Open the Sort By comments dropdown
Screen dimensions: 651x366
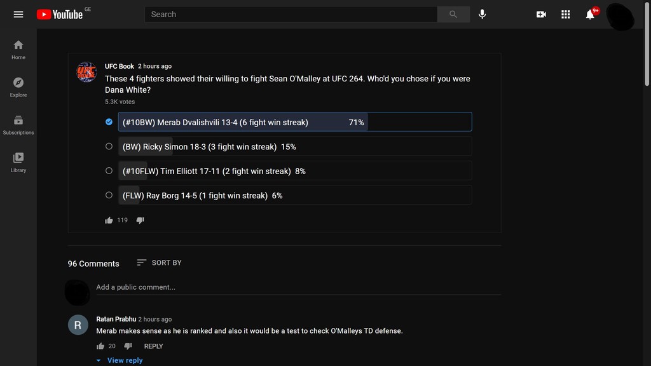tap(159, 262)
